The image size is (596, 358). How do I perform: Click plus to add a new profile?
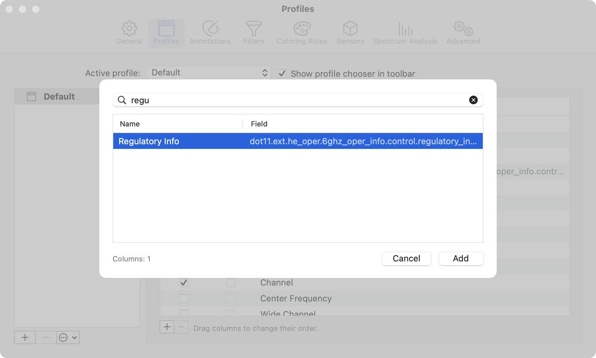click(x=24, y=337)
